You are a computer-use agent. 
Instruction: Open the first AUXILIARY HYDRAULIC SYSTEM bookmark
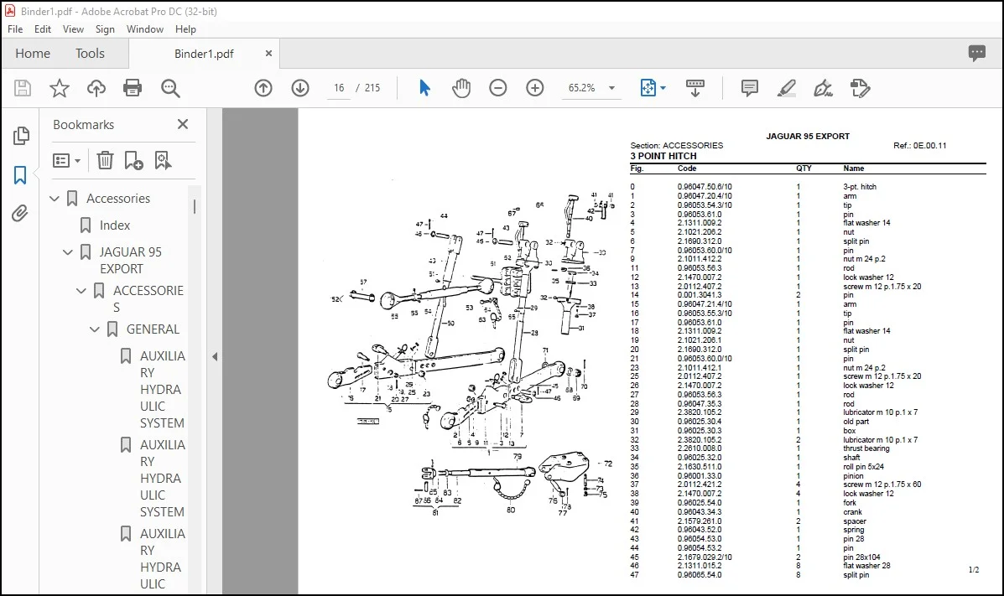point(163,389)
